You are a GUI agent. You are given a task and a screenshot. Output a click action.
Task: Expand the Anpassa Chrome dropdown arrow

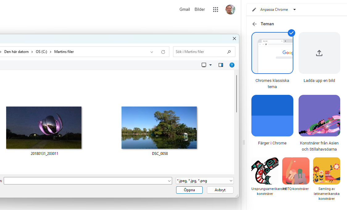pyautogui.click(x=295, y=9)
